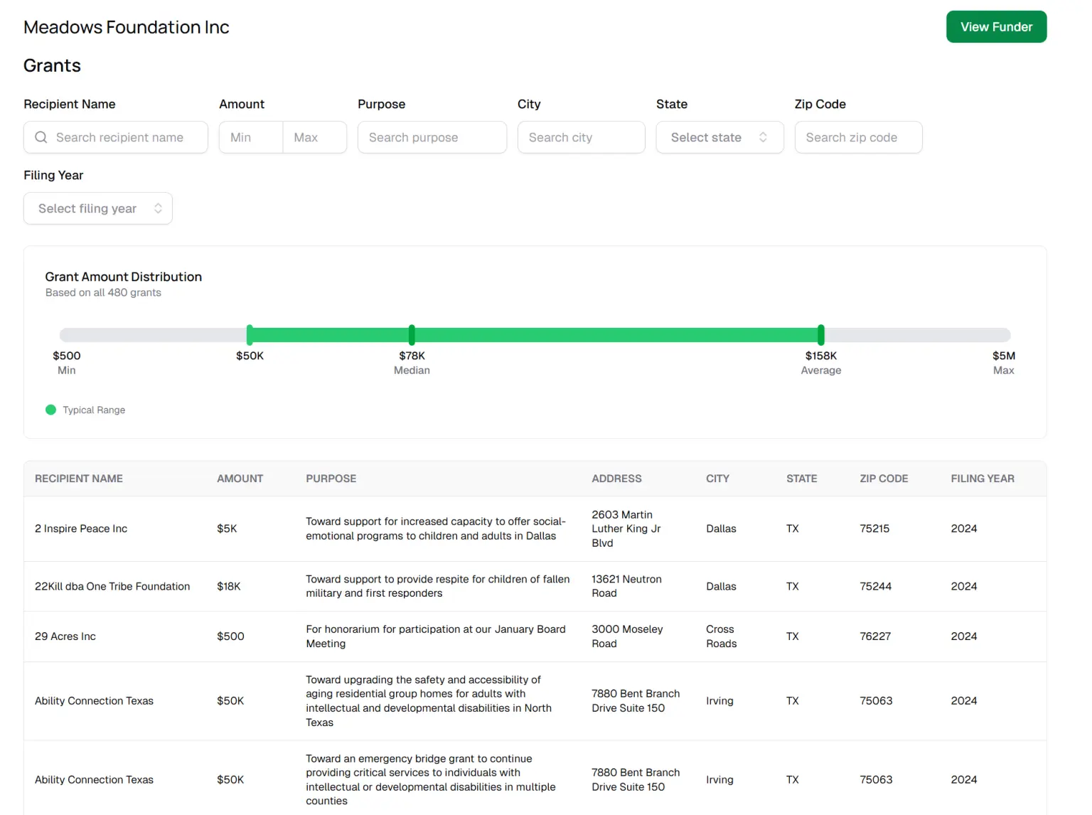Click the "$18K" amount cell
1092x815 pixels.
(x=229, y=587)
